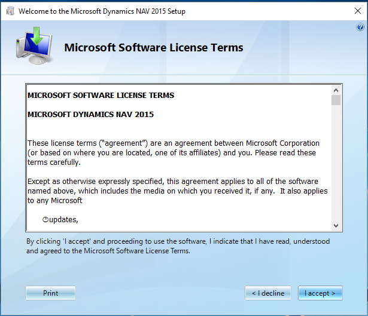Click the blue help question mark icon
The image size is (368, 316).
coord(360,27)
